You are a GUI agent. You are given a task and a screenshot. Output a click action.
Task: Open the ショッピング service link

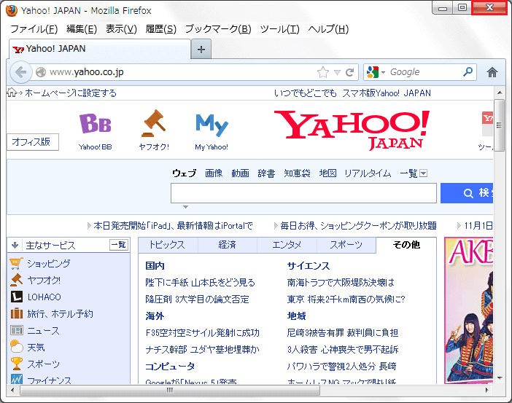48,264
